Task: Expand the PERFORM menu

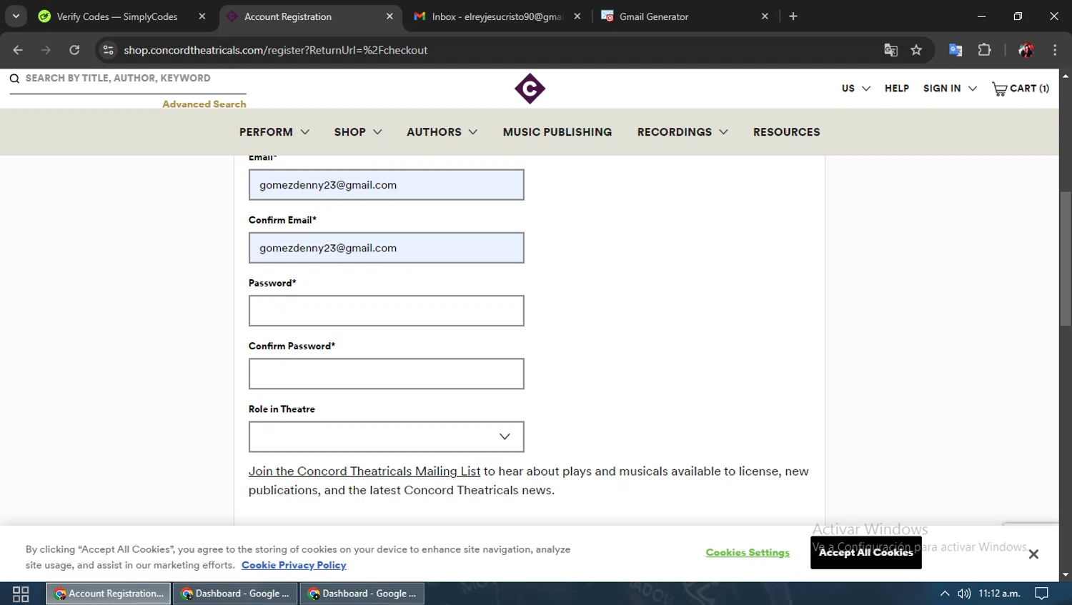Action: pos(274,132)
